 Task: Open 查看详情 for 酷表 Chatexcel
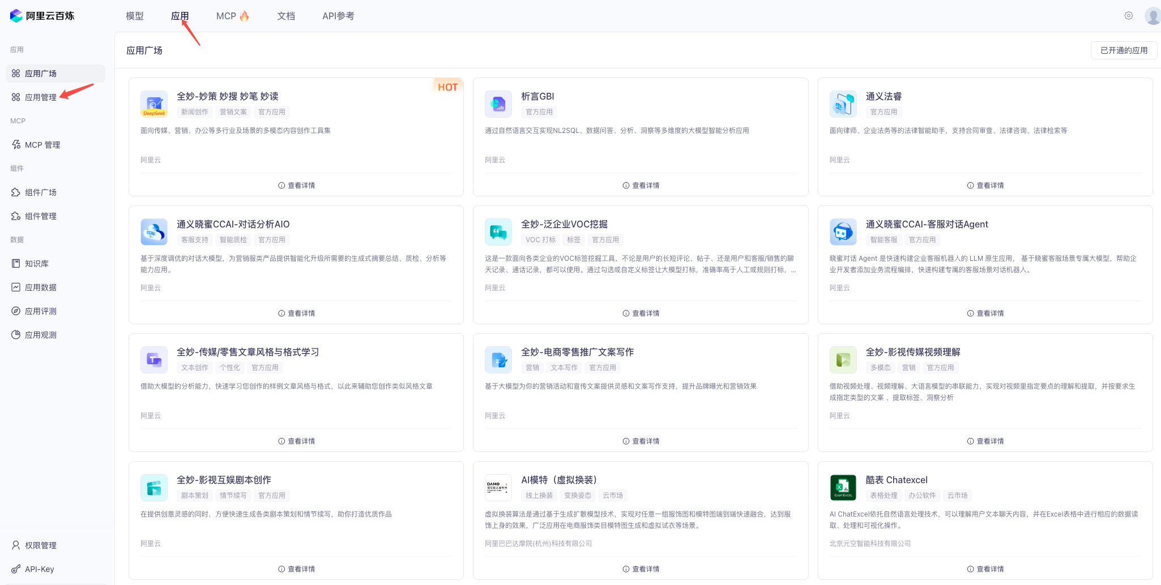coord(985,569)
